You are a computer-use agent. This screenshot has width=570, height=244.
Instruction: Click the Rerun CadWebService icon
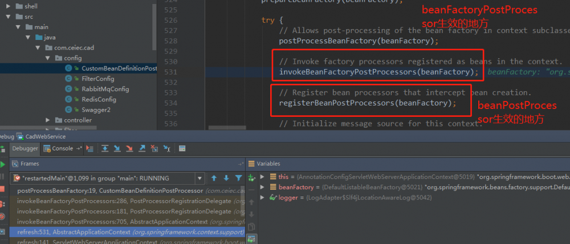tap(2, 149)
